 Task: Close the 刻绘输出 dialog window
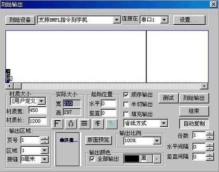tap(213, 4)
